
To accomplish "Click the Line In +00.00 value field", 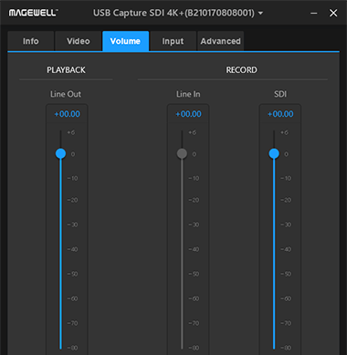I will tap(188, 114).
